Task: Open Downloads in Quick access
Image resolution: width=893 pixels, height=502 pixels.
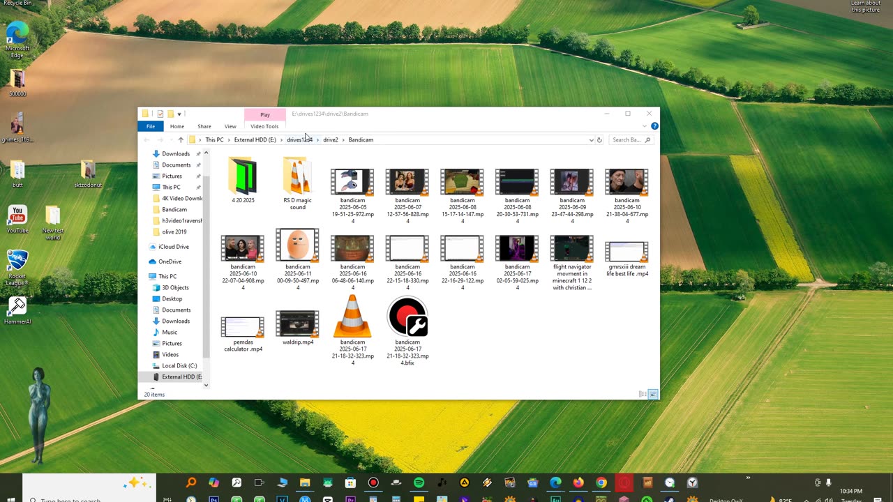Action: tap(176, 153)
